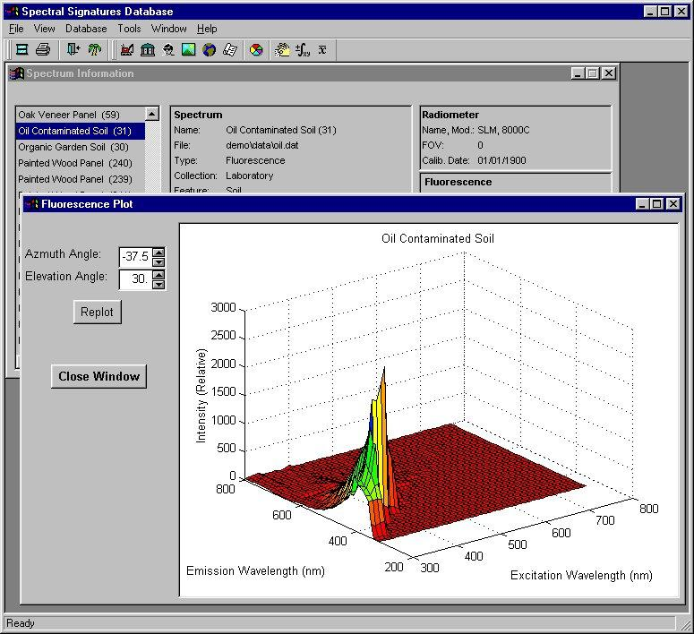The image size is (694, 634).
Task: Open the View menu
Action: [x=44, y=29]
